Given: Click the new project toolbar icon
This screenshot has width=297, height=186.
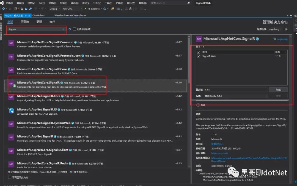Looking at the screenshot, I should 16,9.
